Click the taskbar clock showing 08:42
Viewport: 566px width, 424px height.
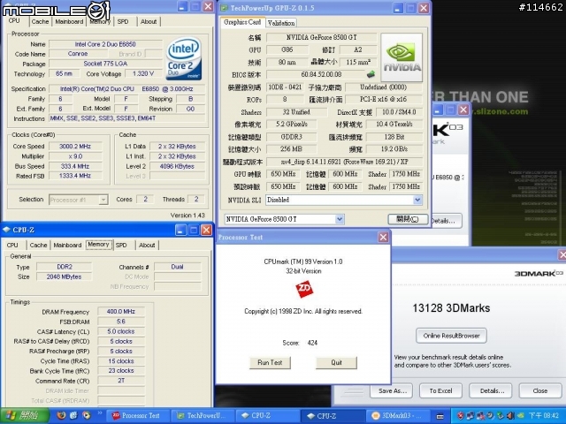click(x=543, y=416)
